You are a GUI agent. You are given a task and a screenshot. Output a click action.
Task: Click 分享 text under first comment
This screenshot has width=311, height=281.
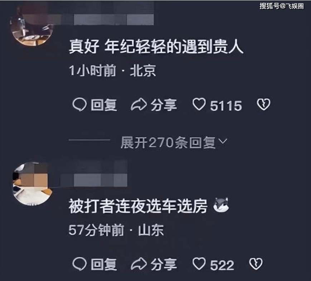pyautogui.click(x=164, y=105)
